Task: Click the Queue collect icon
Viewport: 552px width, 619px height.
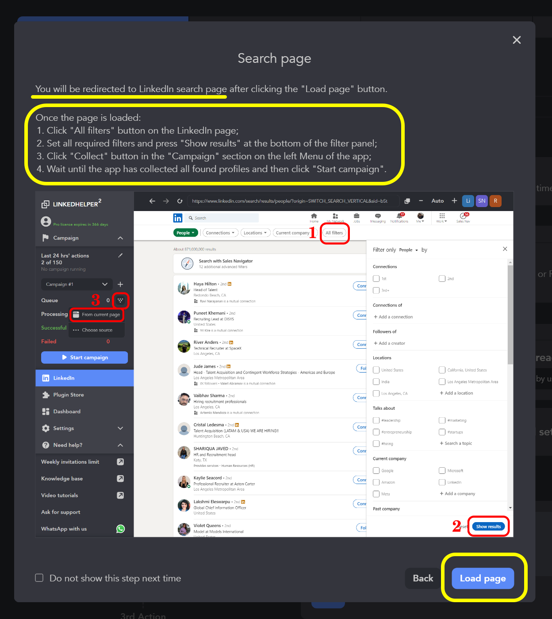Action: (120, 300)
